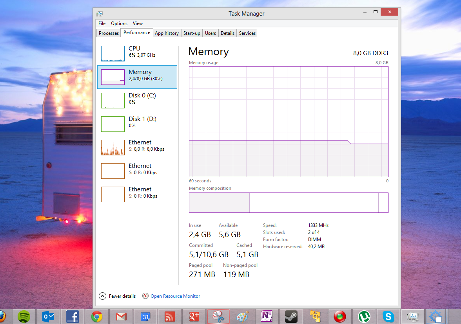Screen dimensions: 461x324
Task: Click the Hardware reserved value "40,2 MB"
Action: click(316, 247)
